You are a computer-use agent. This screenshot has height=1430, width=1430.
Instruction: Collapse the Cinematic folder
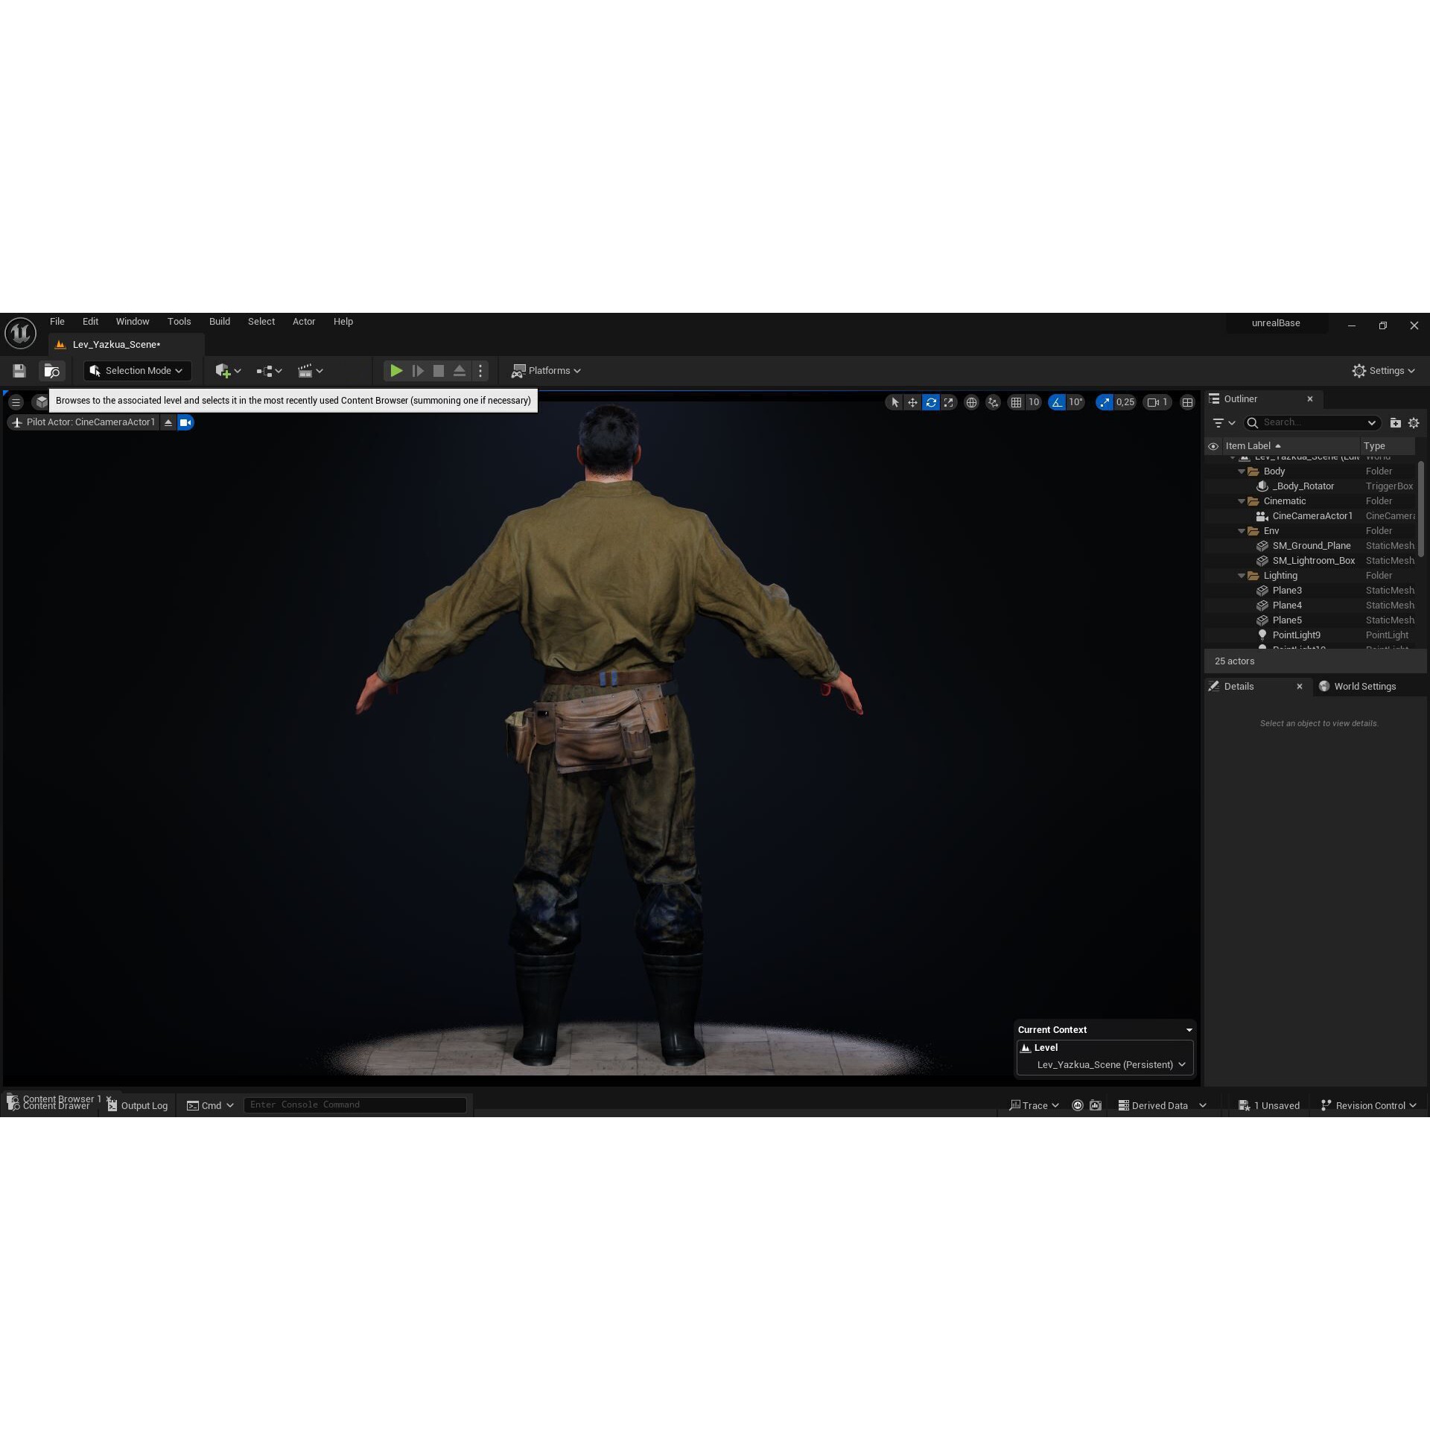click(x=1241, y=501)
